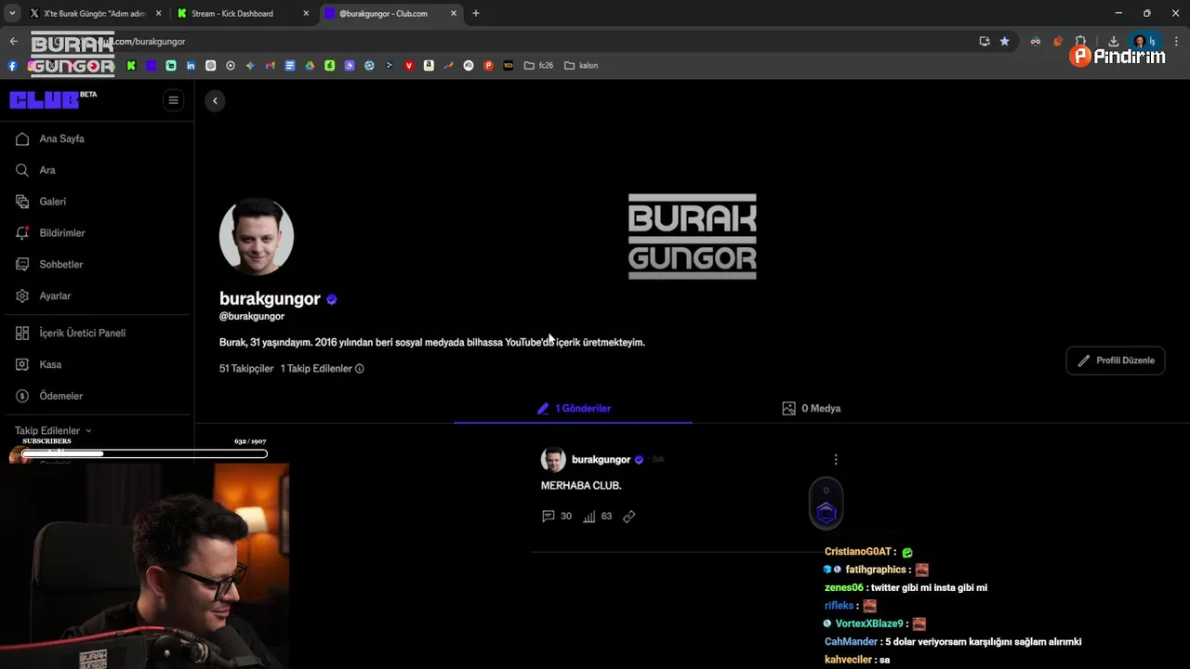Image resolution: width=1190 pixels, height=669 pixels.
Task: Switch to the 1 Gönderiler tab
Action: (x=574, y=409)
